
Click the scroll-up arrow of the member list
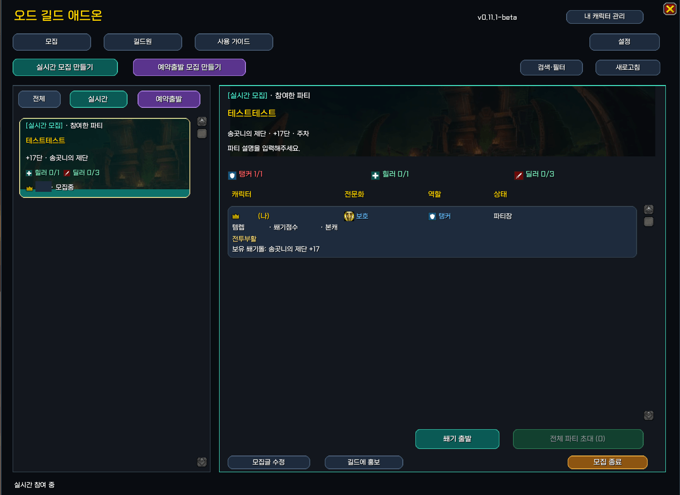coord(649,210)
